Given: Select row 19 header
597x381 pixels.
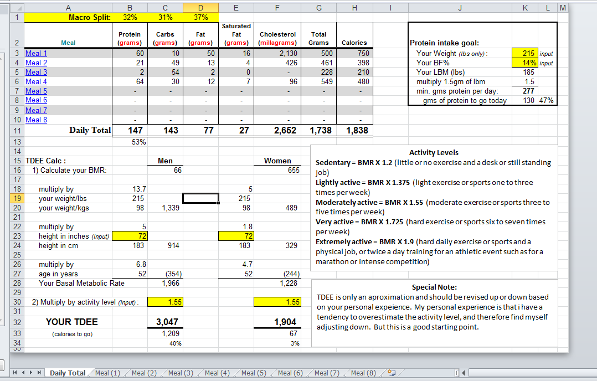Looking at the screenshot, I should click(17, 198).
